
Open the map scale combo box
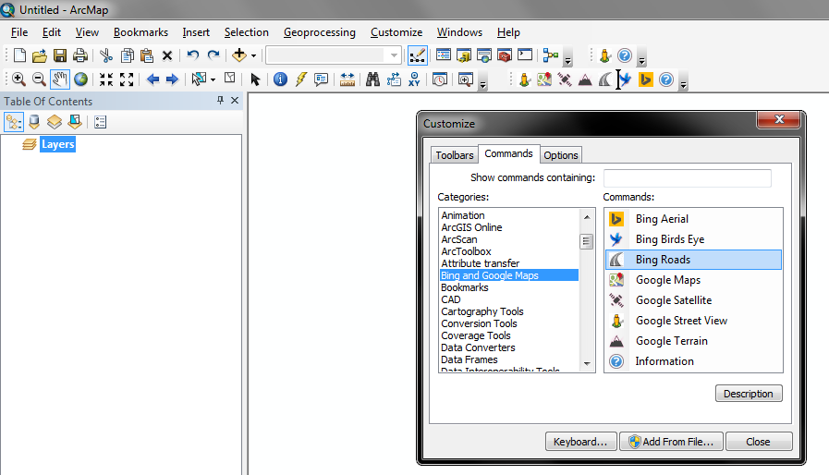pyautogui.click(x=333, y=55)
